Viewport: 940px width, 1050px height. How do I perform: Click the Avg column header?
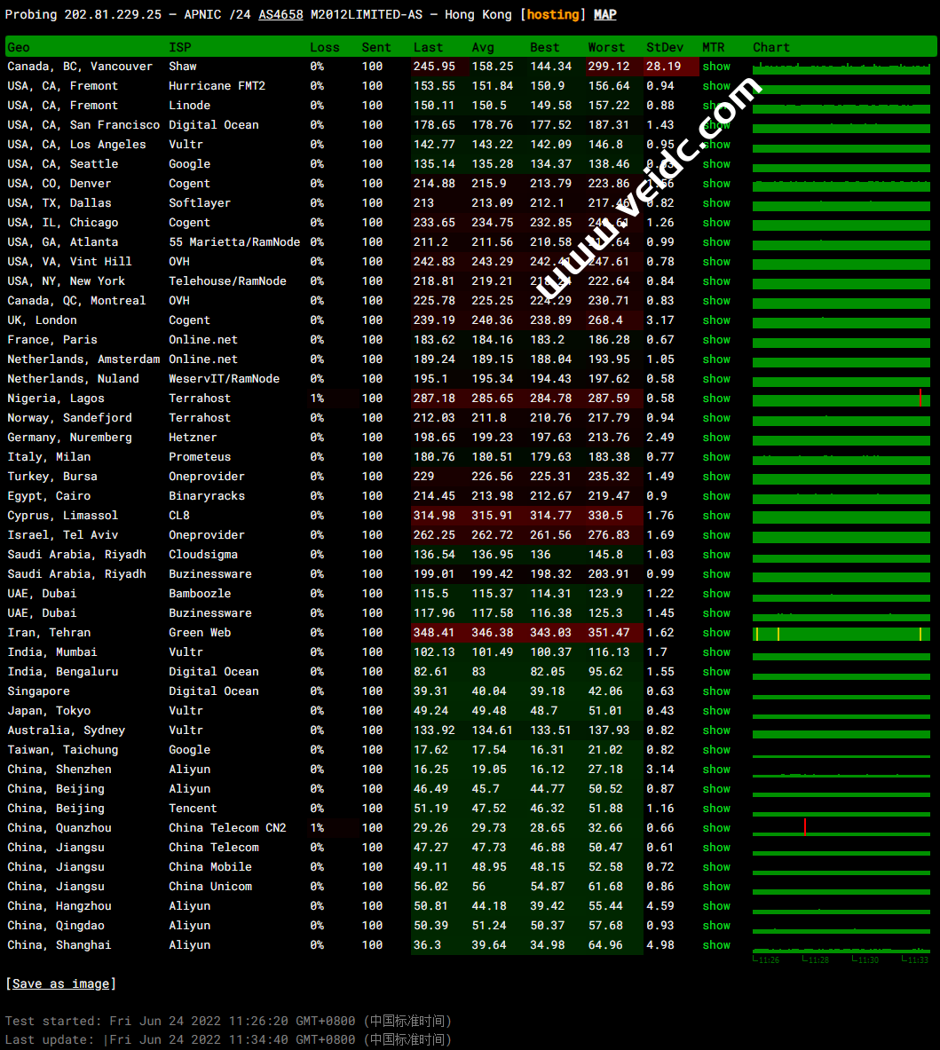[x=483, y=47]
